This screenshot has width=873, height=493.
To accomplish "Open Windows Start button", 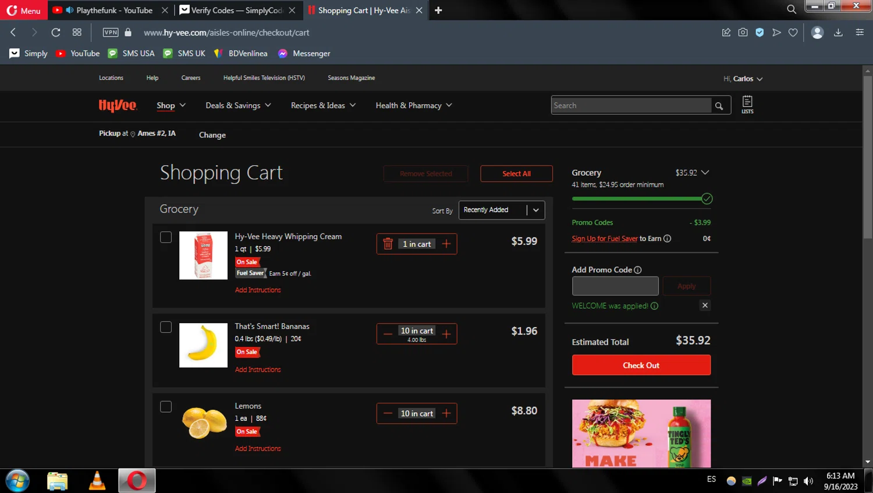I will click(x=17, y=481).
